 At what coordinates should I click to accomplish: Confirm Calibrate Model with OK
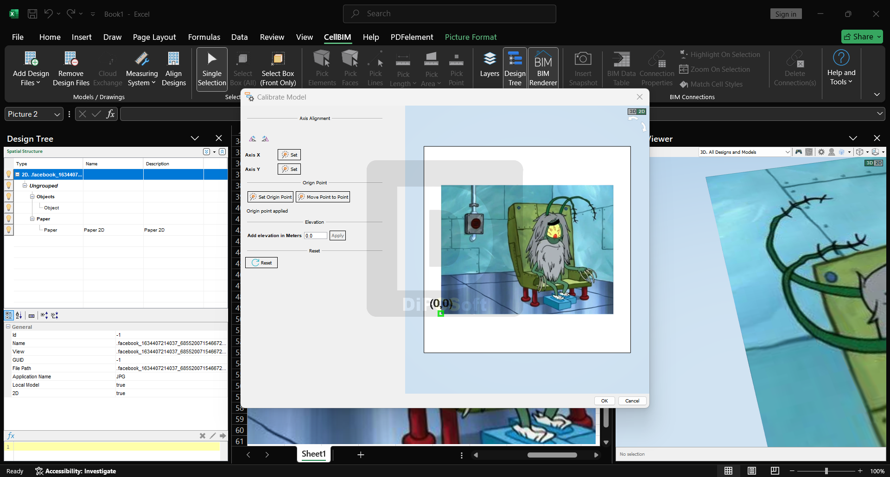604,401
